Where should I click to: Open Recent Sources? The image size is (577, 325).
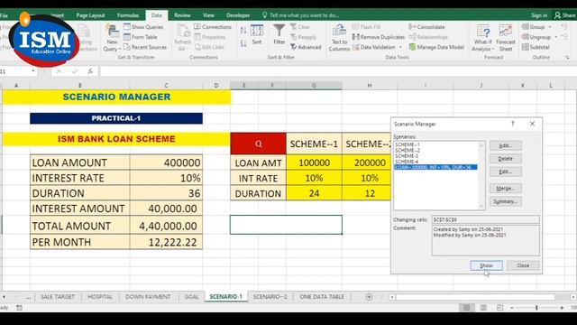click(x=145, y=47)
